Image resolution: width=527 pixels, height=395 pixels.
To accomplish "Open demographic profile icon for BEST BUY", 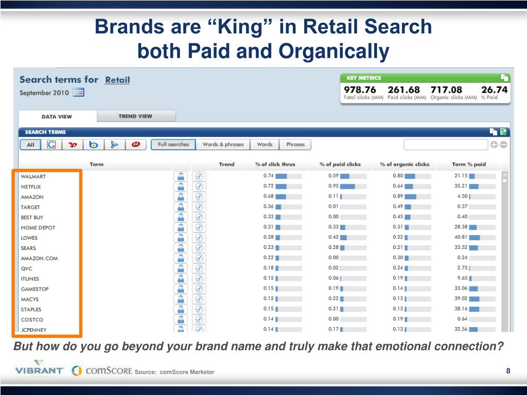I will (x=181, y=218).
